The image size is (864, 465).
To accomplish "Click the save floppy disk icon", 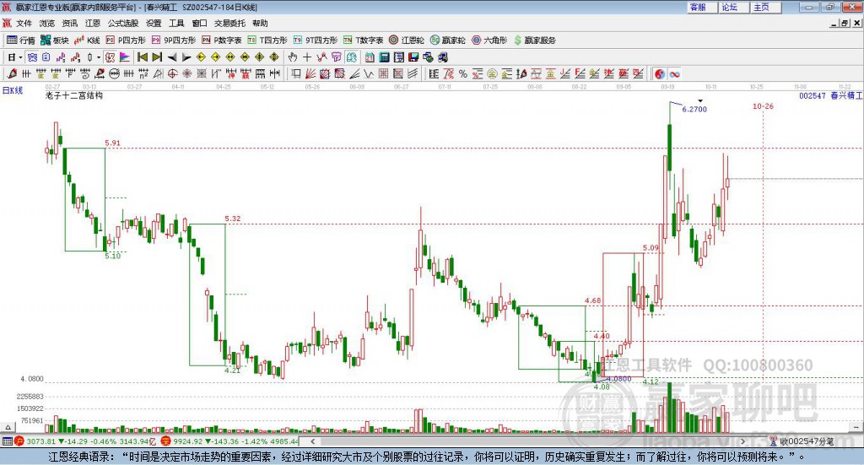I will 413,57.
